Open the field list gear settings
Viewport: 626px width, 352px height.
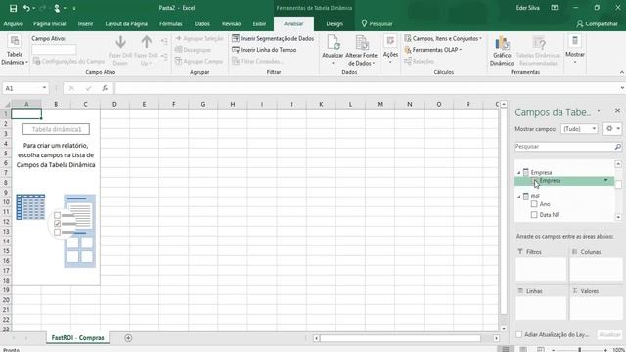[x=612, y=129]
